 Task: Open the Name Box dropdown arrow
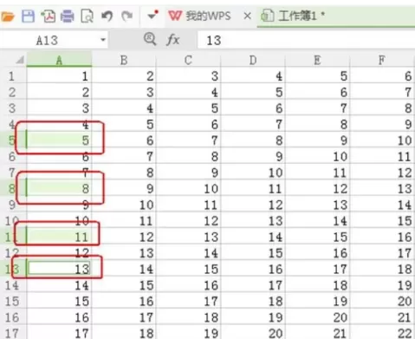point(103,40)
